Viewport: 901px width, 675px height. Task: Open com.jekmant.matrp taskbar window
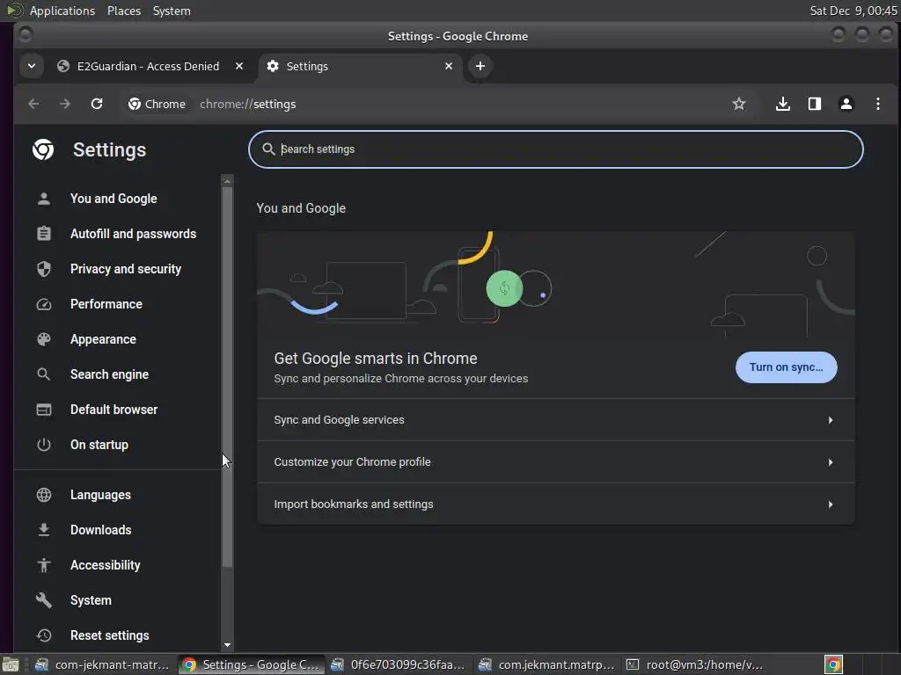[547, 664]
